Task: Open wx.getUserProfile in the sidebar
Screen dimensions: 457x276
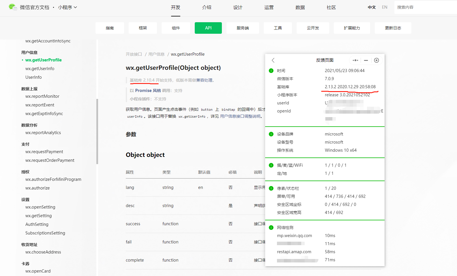Action: (43, 60)
